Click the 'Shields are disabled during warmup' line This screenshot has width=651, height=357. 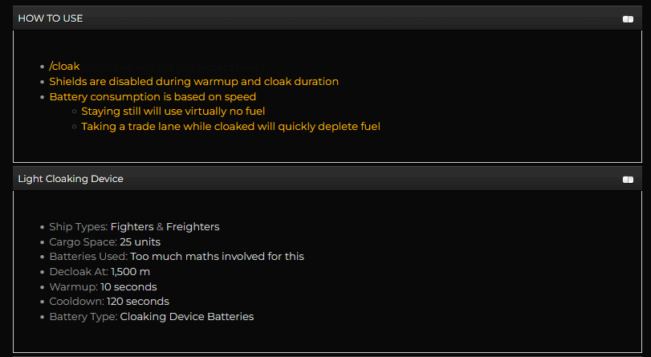click(193, 82)
